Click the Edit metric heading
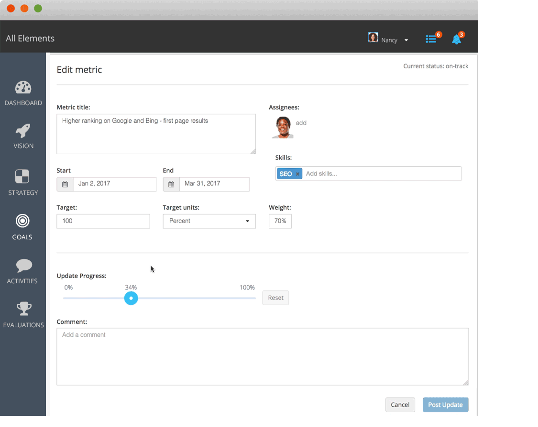The height and width of the screenshot is (427, 538). pyautogui.click(x=79, y=70)
